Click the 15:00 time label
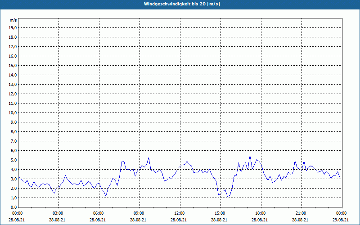The height and width of the screenshot is (225, 360). 220,213
